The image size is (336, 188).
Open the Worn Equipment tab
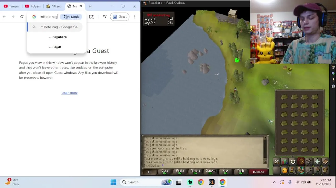tap(309, 162)
